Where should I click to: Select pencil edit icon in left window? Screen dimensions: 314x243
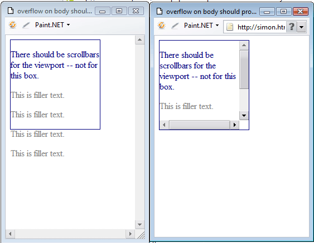coord(26,25)
